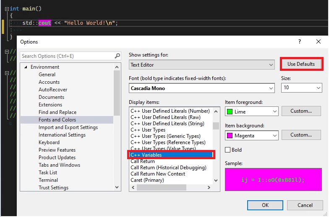This screenshot has height=217, width=329.
Task: Open the Show settings for dropdown
Action: point(201,65)
